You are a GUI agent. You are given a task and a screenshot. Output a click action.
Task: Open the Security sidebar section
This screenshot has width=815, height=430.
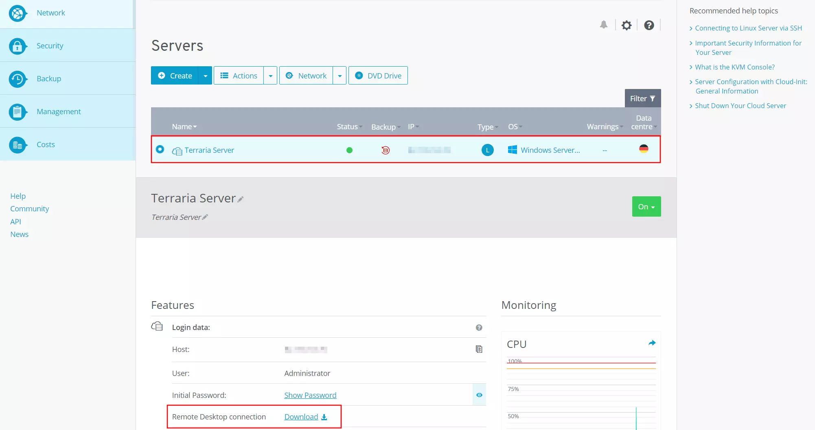pos(68,46)
